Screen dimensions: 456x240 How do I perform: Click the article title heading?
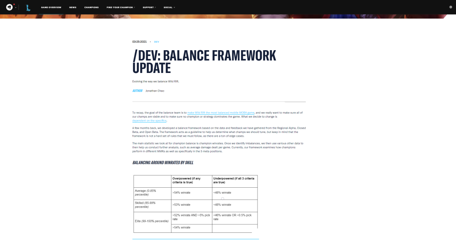204,62
